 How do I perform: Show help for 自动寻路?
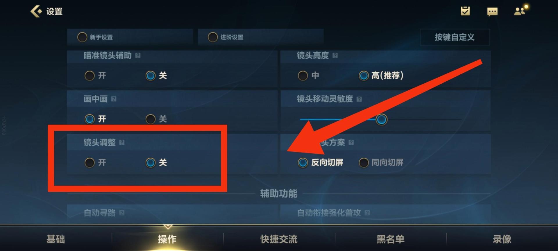122,213
